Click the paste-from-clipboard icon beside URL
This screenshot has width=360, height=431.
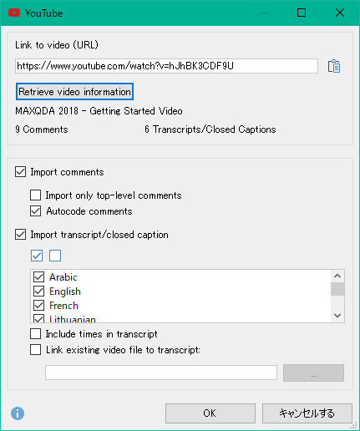[334, 66]
